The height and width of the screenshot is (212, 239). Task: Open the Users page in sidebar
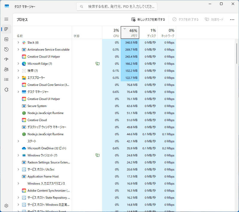(x=6, y=69)
